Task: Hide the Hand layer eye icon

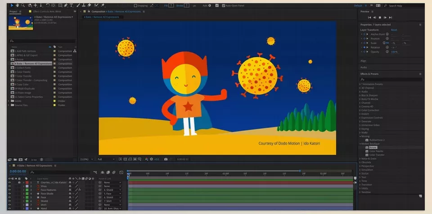Action: [x=9, y=209]
